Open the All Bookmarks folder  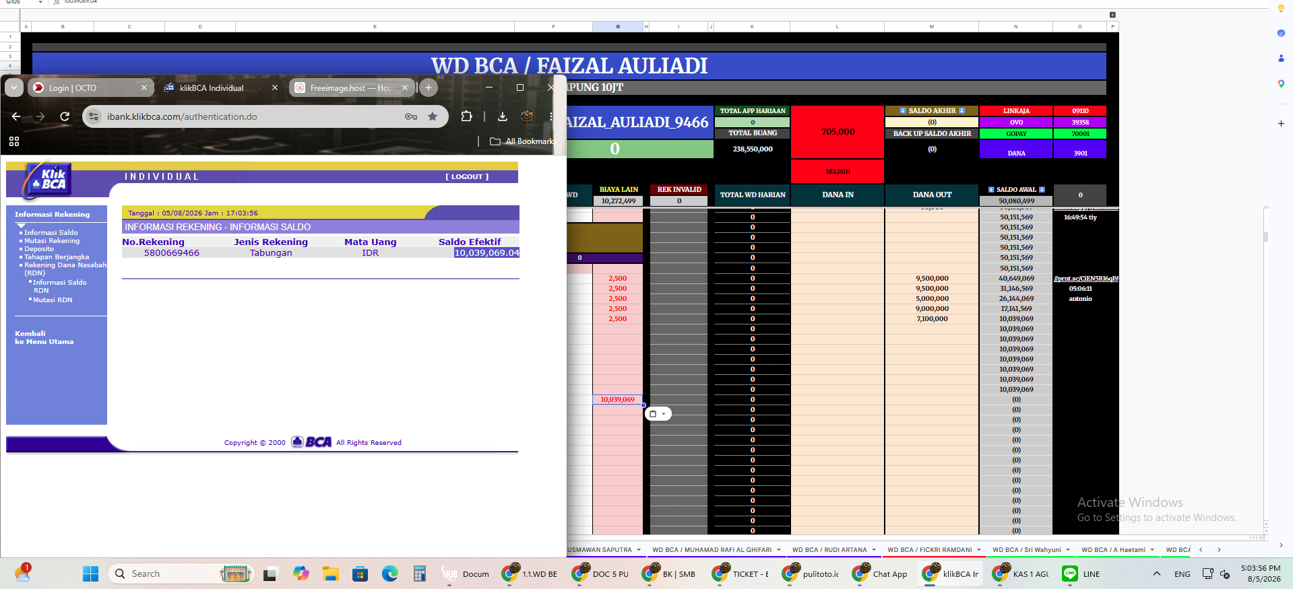[522, 141]
